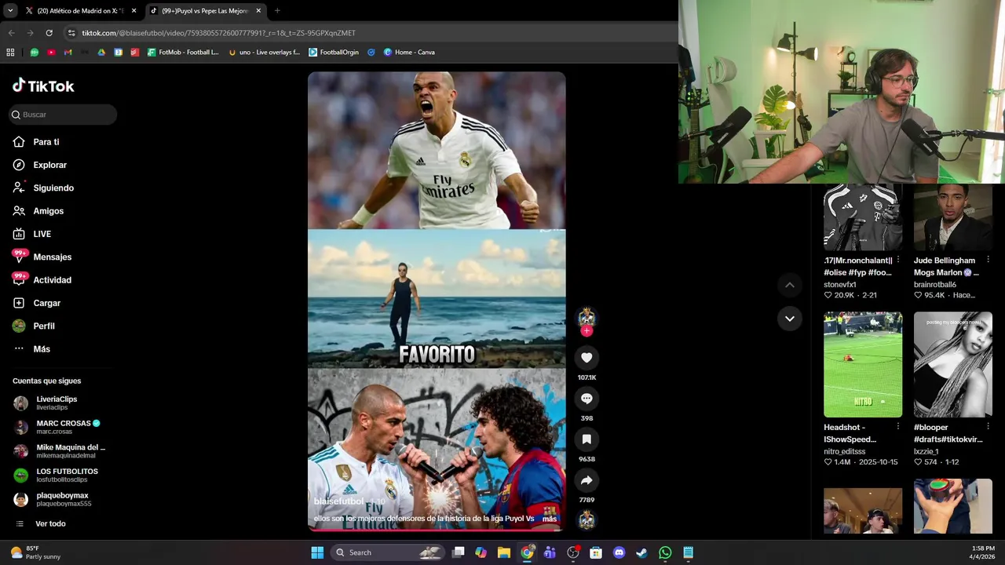
Task: Open options for Headshot IShowSpeed video
Action: coord(898,427)
